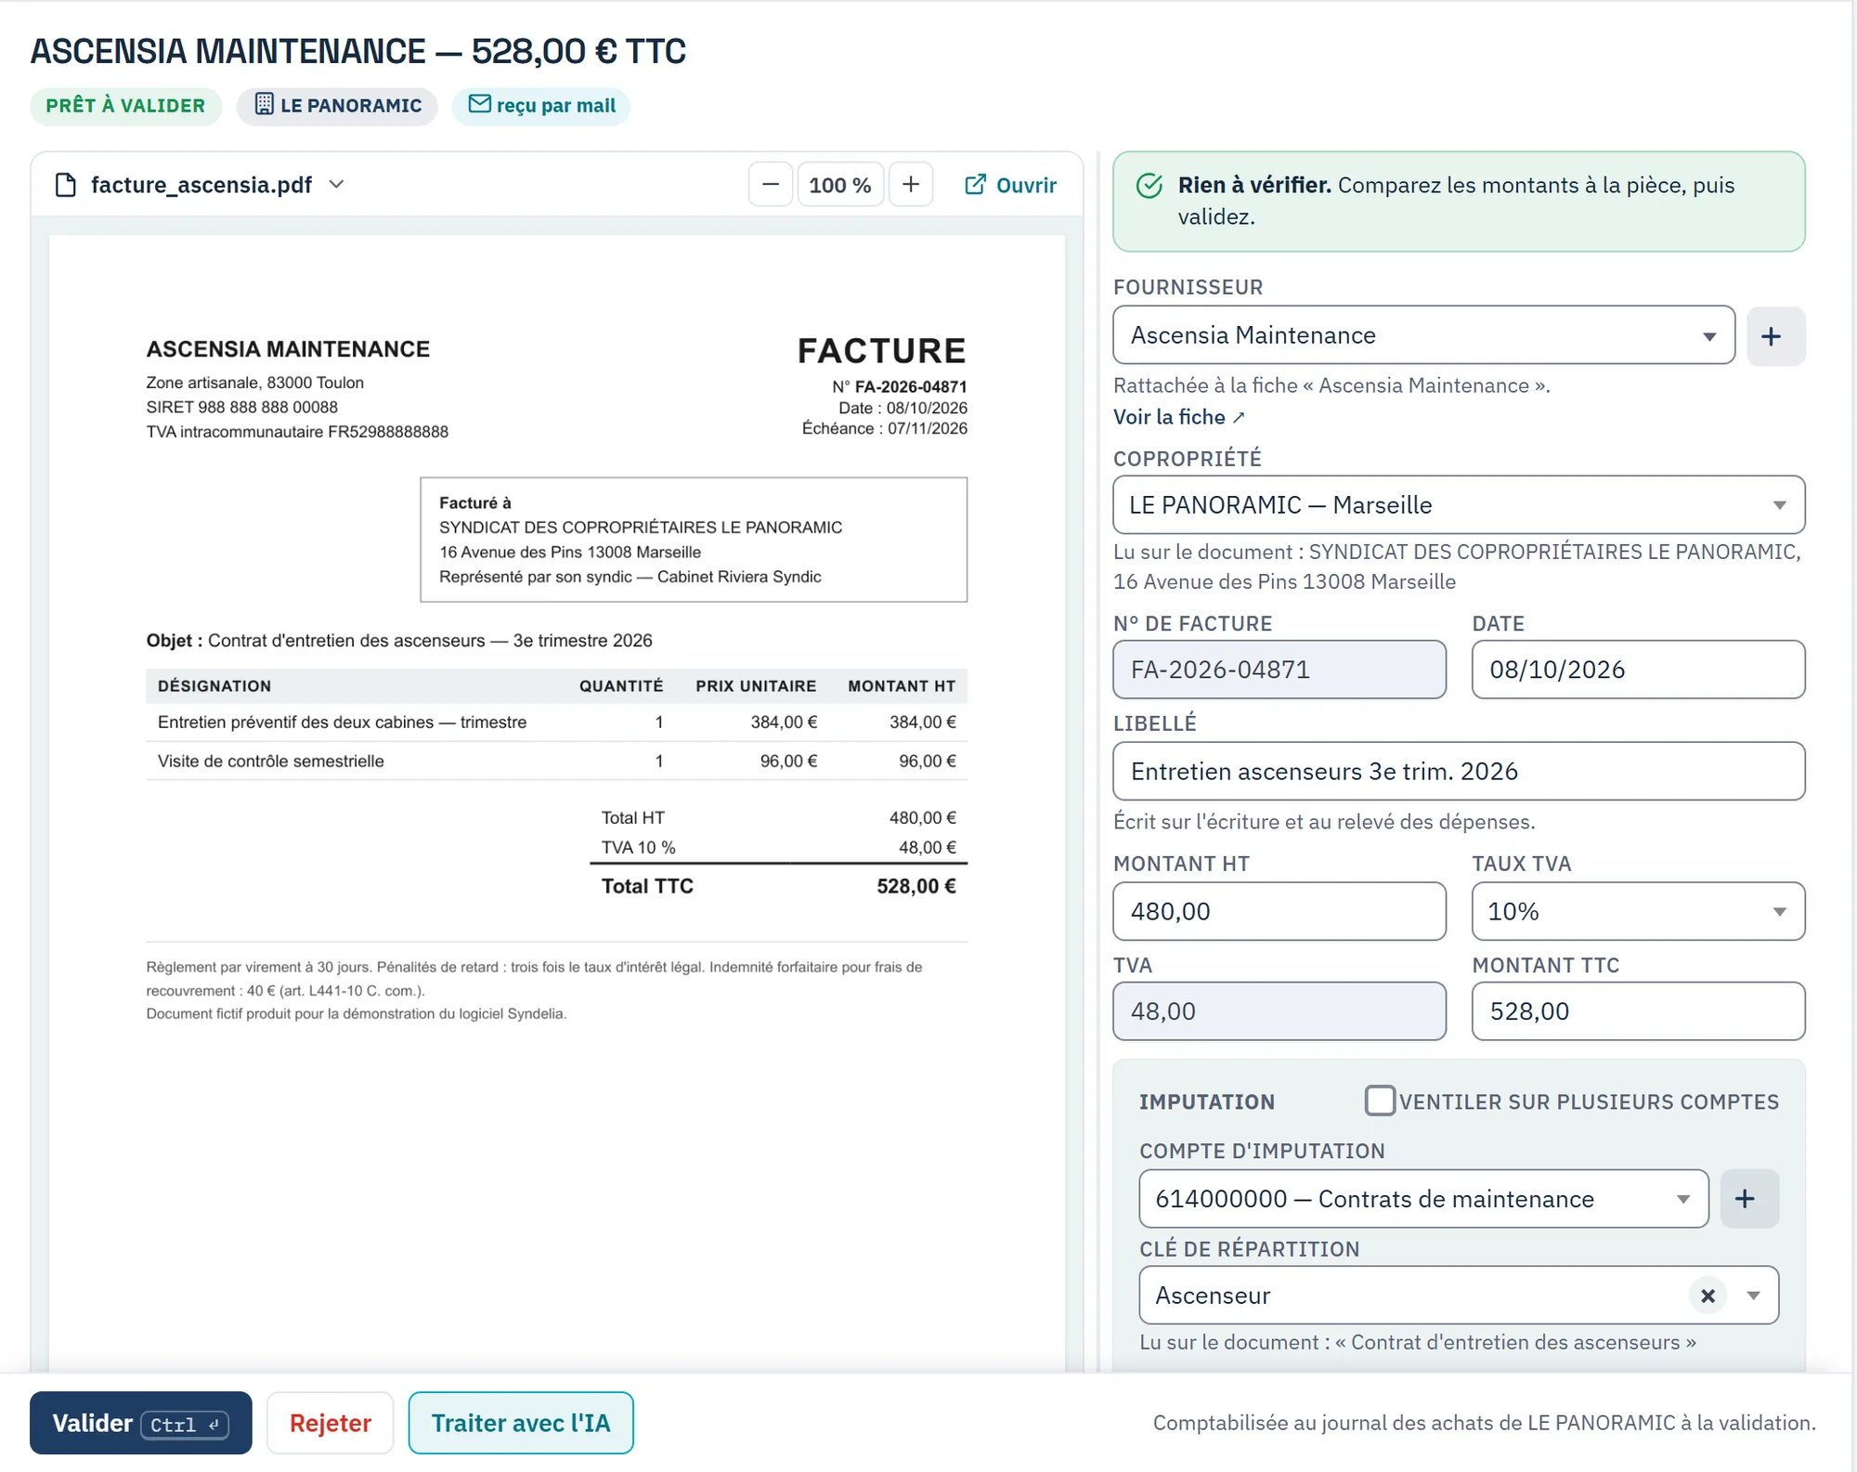Open the Taux TVA 10% dropdown
Viewport: 1857px width, 1472px height.
point(1638,911)
